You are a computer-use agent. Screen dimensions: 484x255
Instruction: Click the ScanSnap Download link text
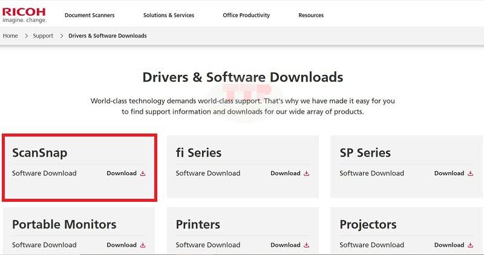pyautogui.click(x=122, y=173)
